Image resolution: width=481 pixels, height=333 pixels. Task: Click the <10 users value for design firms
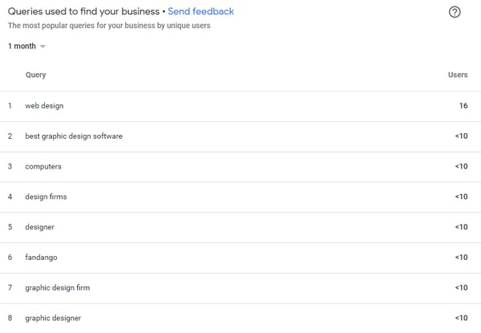[461, 197]
